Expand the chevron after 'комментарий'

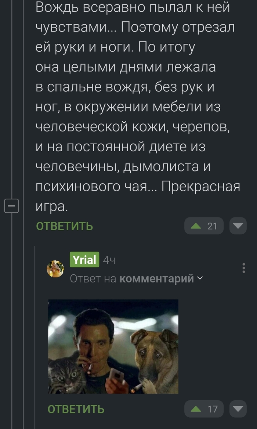point(200,278)
